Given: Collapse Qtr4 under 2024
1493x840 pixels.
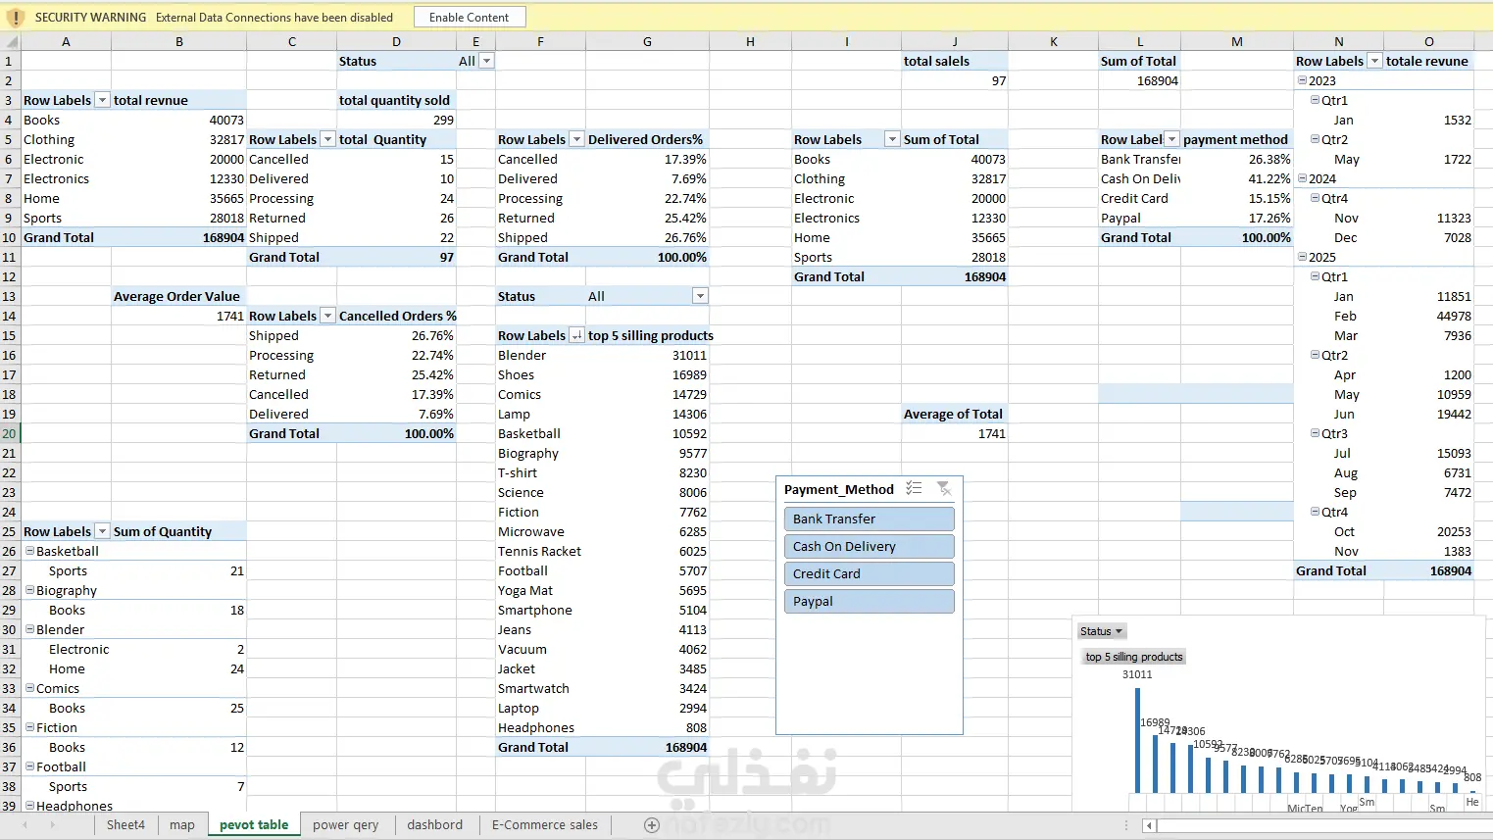Looking at the screenshot, I should 1315,198.
